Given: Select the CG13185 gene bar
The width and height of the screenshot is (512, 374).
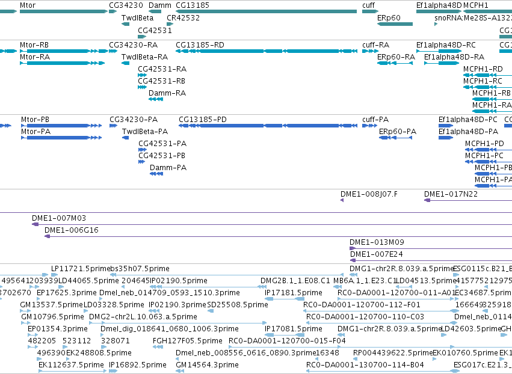Looking at the screenshot, I should [266, 11].
